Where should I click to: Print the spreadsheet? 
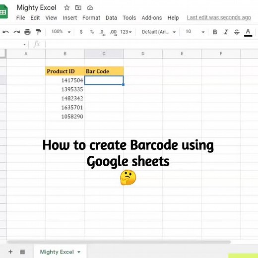pyautogui.click(x=27, y=32)
